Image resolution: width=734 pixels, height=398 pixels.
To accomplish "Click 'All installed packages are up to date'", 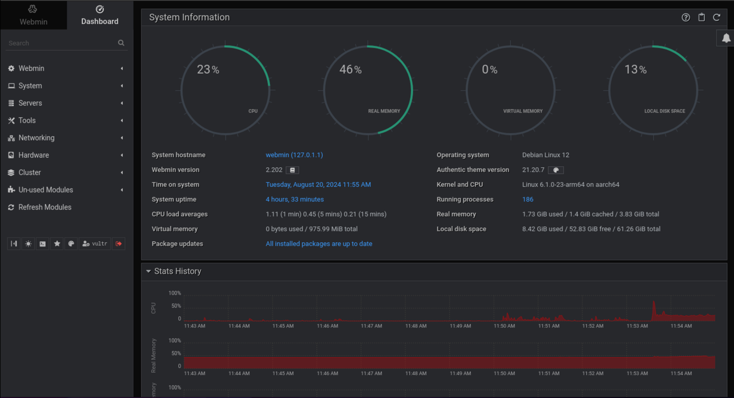I will coord(319,244).
